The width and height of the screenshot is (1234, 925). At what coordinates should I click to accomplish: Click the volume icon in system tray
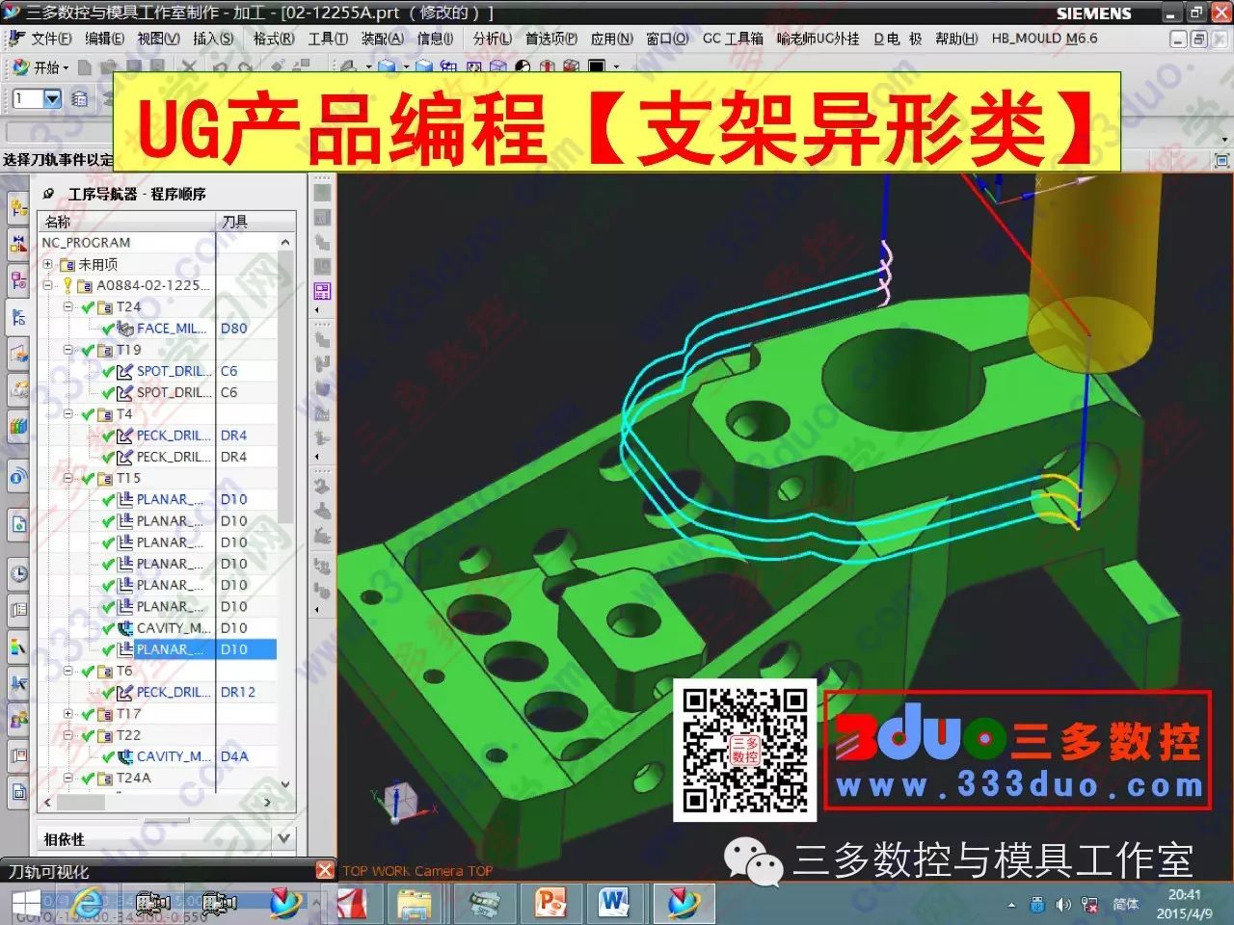tap(1063, 904)
